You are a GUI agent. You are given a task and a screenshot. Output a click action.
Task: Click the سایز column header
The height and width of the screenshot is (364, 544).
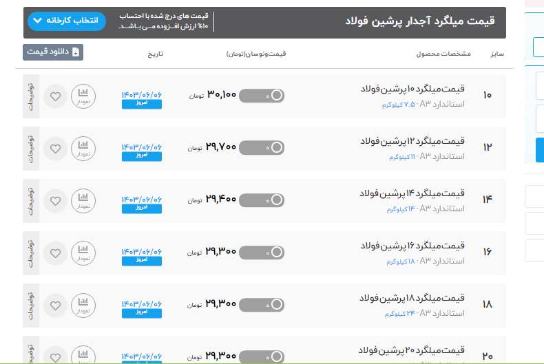(x=497, y=54)
